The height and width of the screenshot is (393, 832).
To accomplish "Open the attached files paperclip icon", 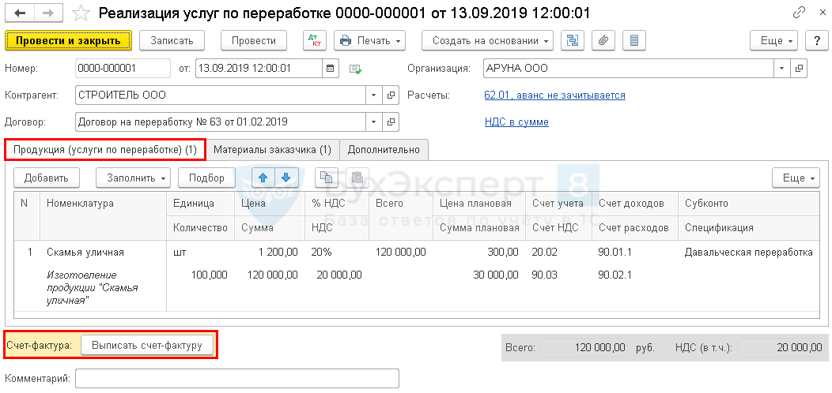I will 603,40.
